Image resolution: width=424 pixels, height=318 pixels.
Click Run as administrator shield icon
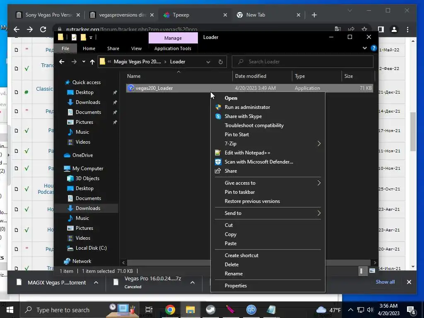[x=218, y=107]
